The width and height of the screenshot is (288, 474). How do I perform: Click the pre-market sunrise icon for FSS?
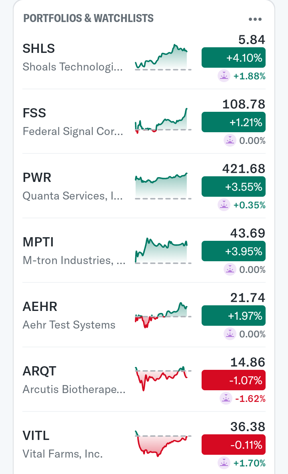(x=230, y=140)
